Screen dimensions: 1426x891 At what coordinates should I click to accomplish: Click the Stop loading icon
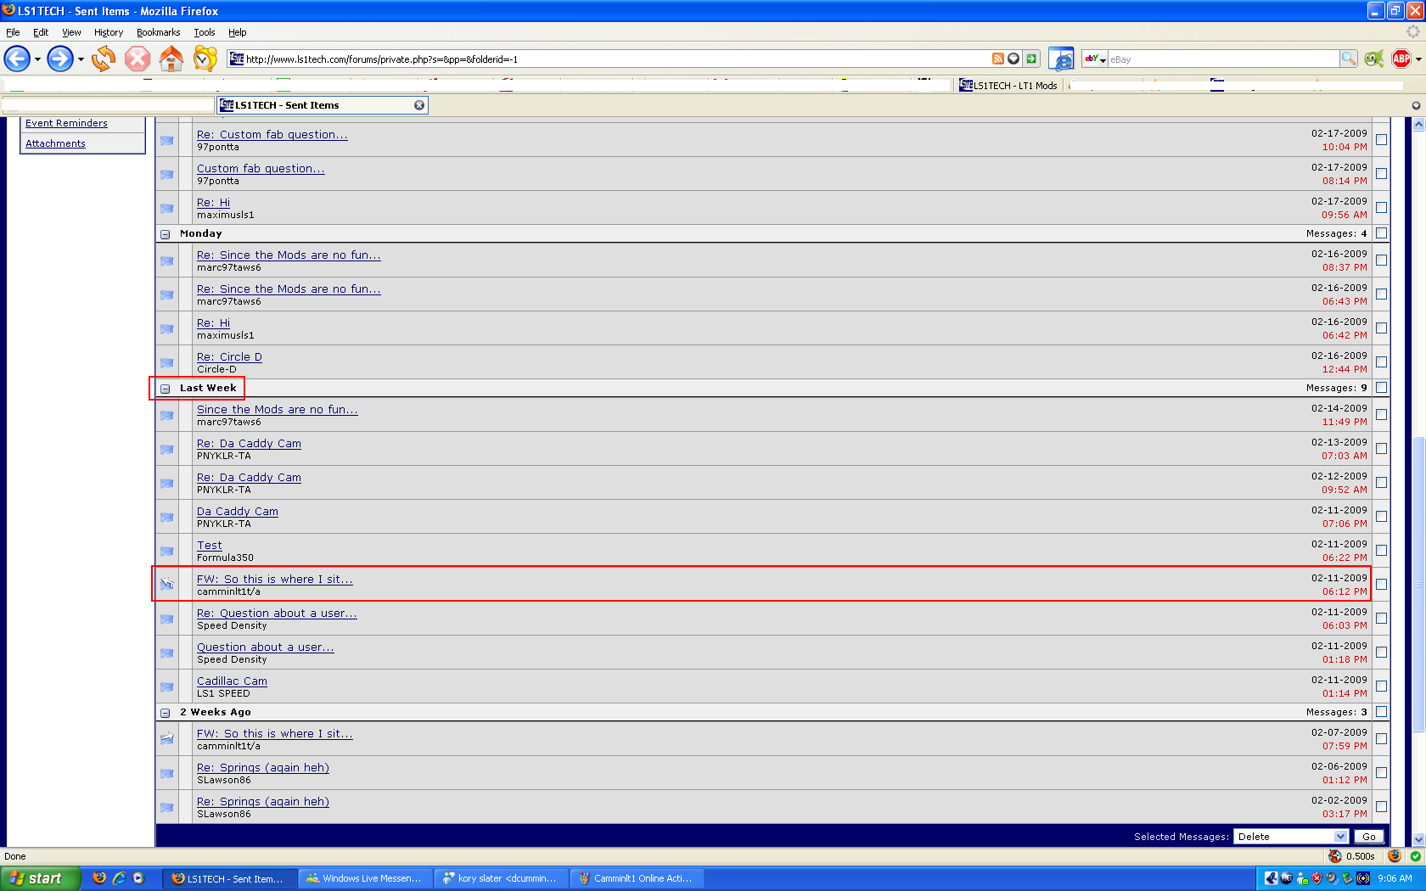click(137, 59)
